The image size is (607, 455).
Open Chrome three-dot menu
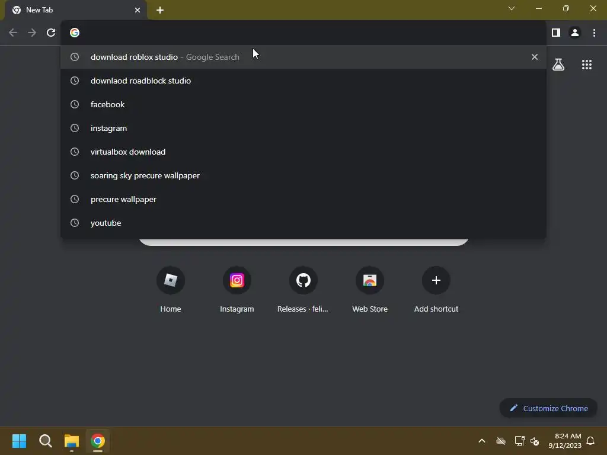594,33
